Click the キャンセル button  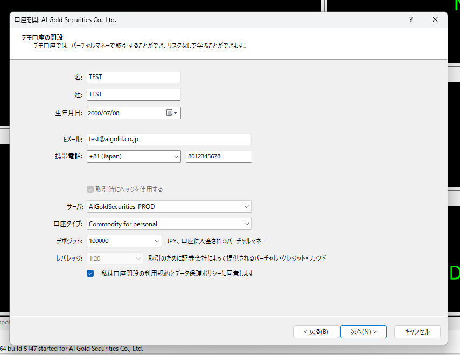pos(417,332)
